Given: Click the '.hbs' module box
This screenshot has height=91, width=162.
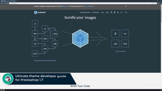Looking at the screenshot, I should [x=35, y=34].
